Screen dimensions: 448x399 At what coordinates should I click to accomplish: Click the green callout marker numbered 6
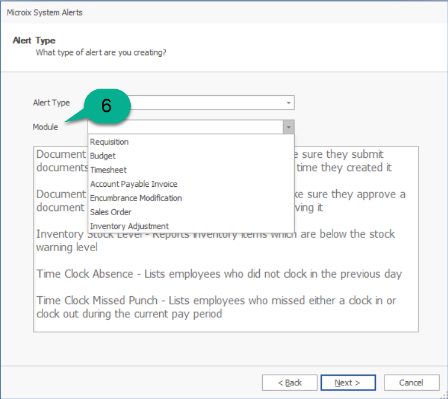(x=107, y=106)
